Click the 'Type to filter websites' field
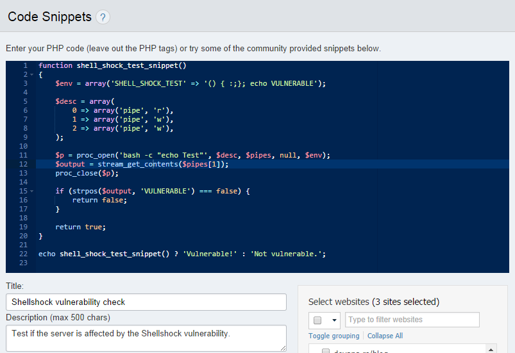The image size is (515, 353). click(412, 320)
